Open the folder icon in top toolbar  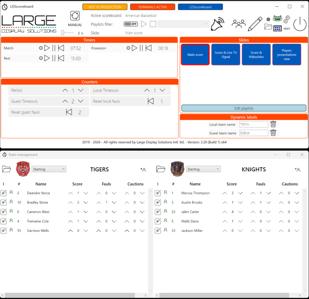point(268,27)
